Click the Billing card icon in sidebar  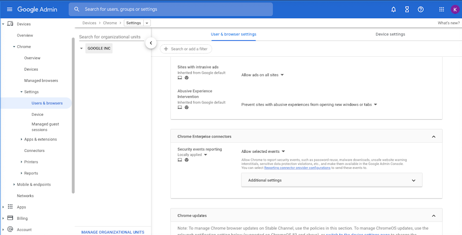tap(10, 218)
